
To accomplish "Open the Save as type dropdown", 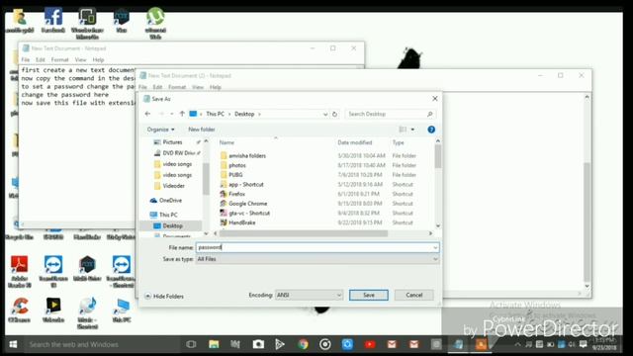I will click(x=317, y=259).
